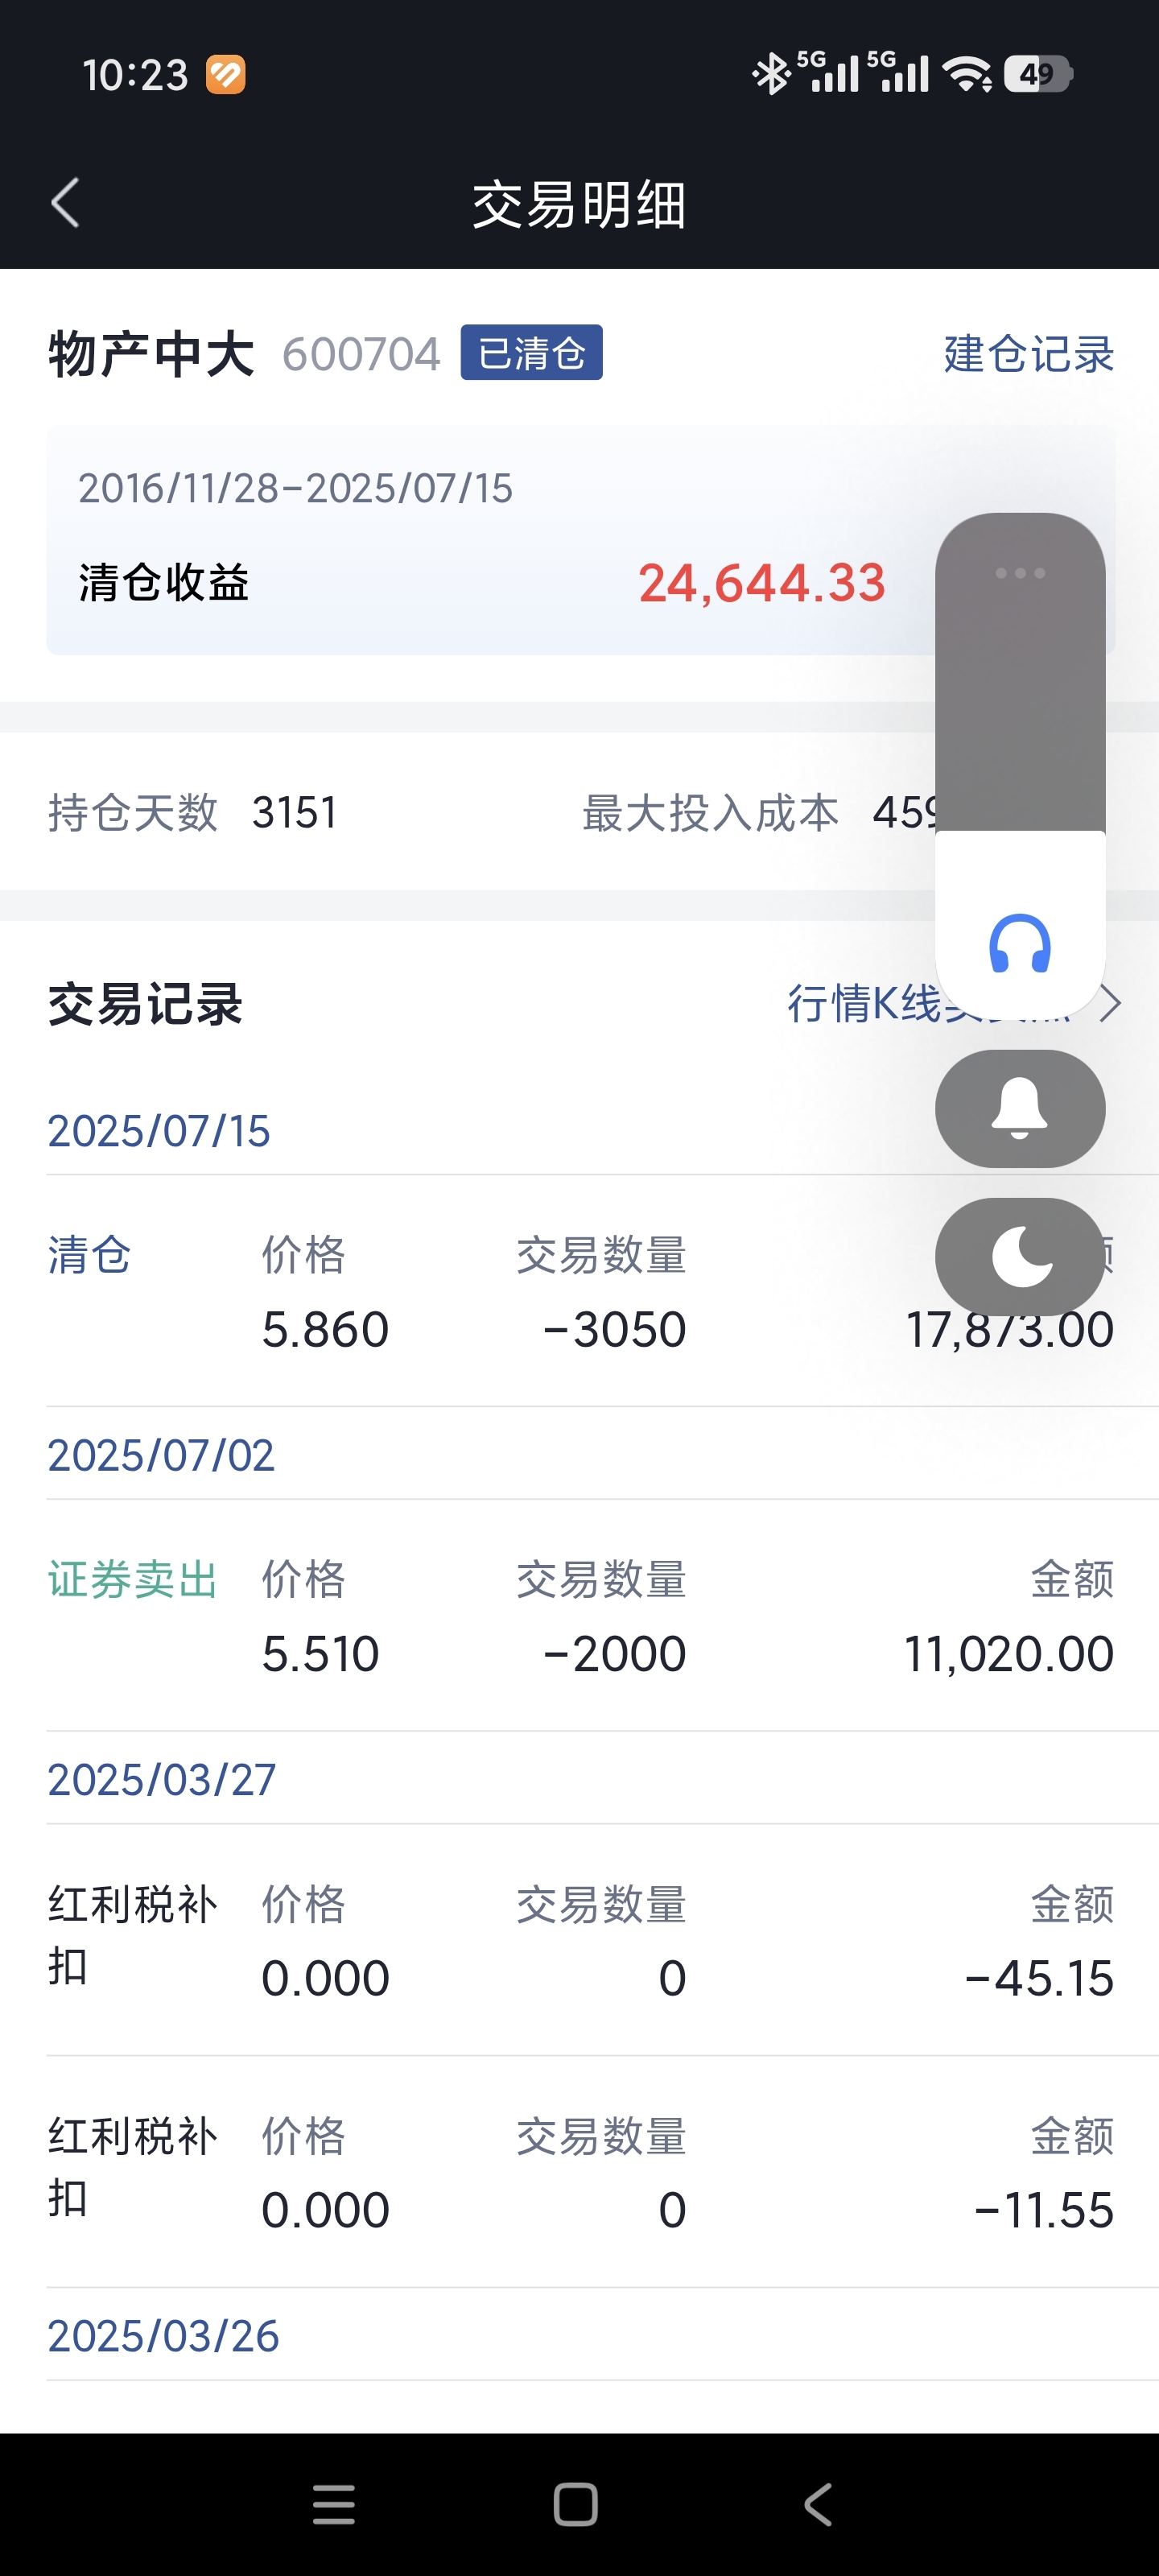Open 建仓记录 link
The height and width of the screenshot is (2576, 1159).
click(1028, 354)
